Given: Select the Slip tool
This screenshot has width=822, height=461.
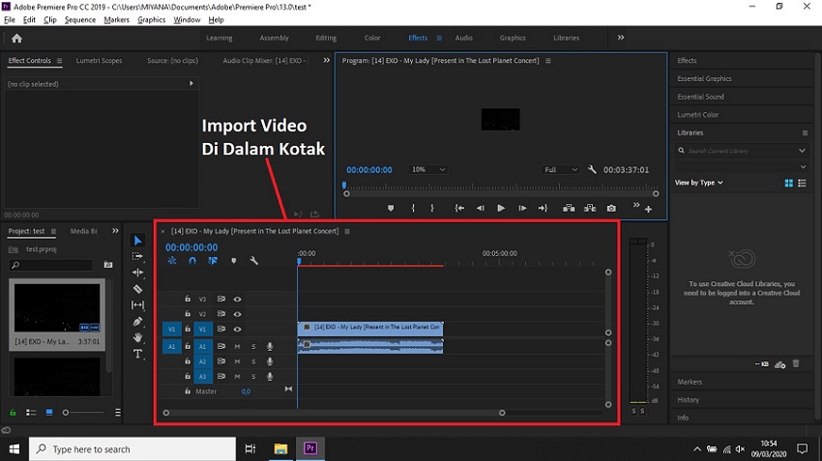Looking at the screenshot, I should click(x=137, y=304).
